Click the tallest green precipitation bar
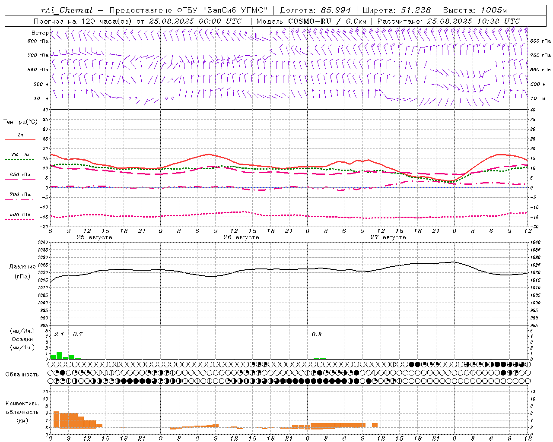This screenshot has height=442, width=553. tap(60, 356)
